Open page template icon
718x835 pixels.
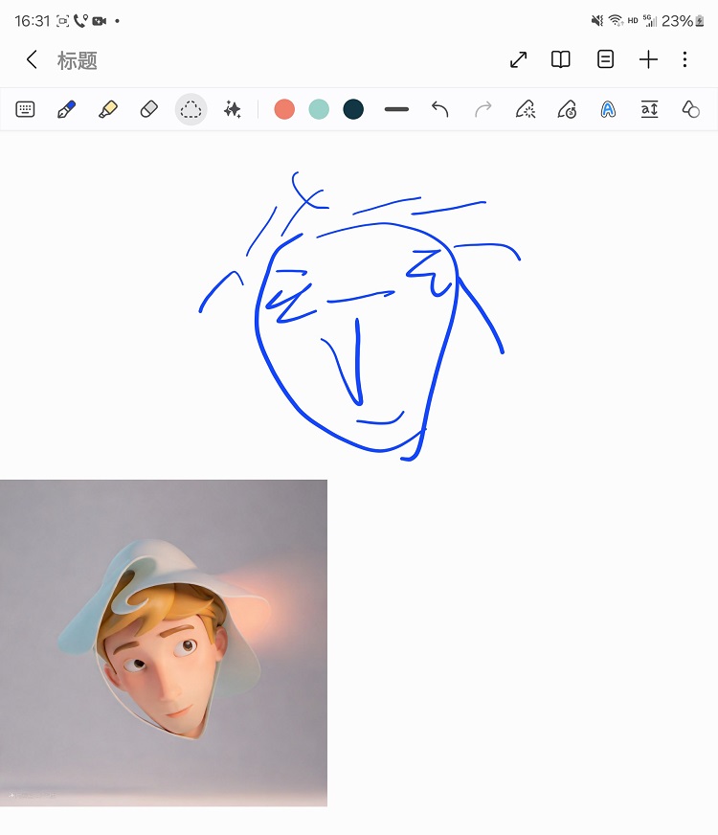[605, 59]
